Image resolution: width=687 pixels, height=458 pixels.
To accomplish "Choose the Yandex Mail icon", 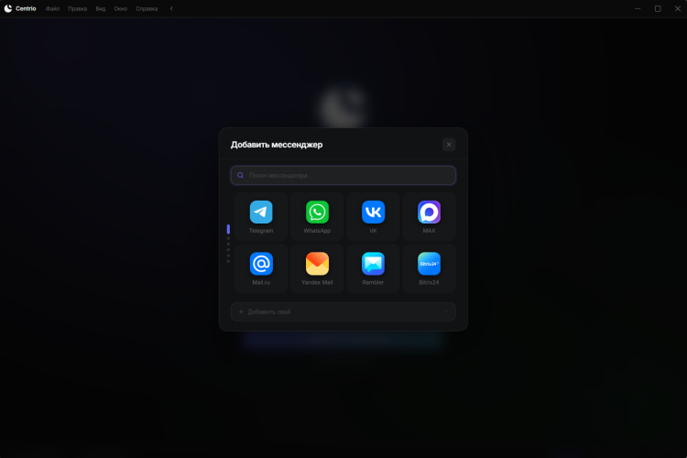I will click(317, 264).
